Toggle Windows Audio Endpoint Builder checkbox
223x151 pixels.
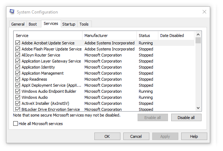[18, 91]
